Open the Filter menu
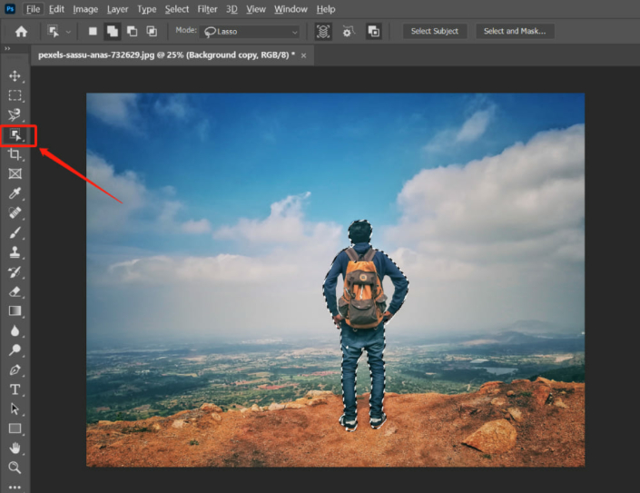This screenshot has height=493, width=640. click(207, 9)
